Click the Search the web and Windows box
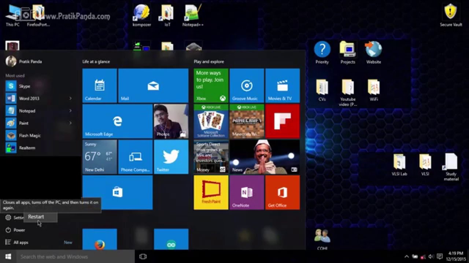 tap(76, 257)
